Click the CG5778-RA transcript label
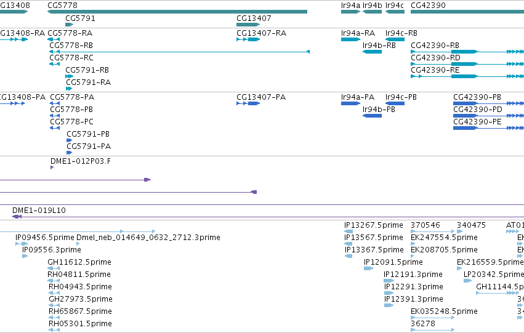524x333 pixels. click(70, 33)
